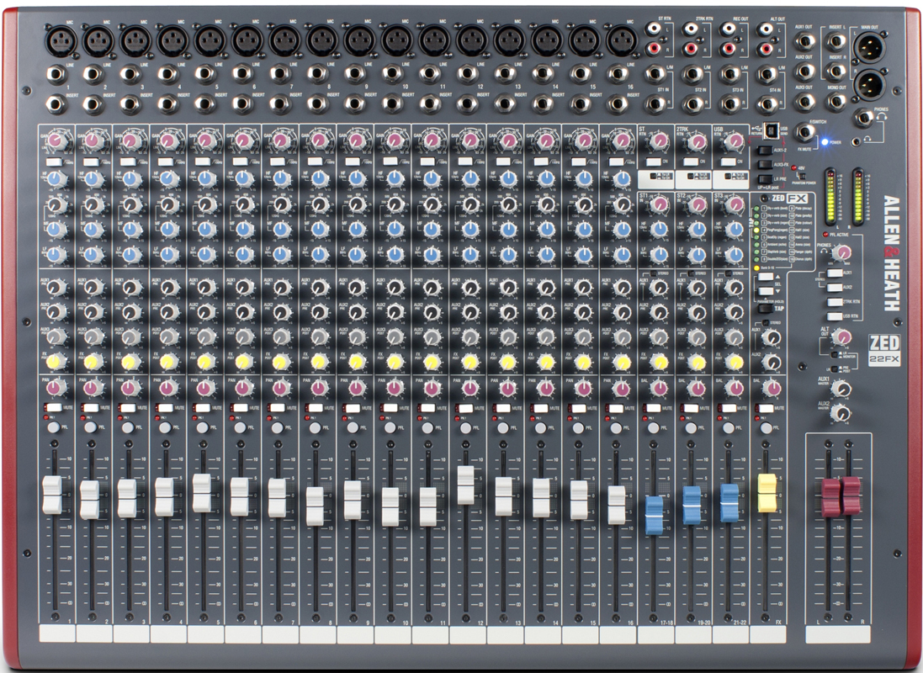Image resolution: width=923 pixels, height=673 pixels.
Task: Click the yellow FX return fader
Action: 767,492
